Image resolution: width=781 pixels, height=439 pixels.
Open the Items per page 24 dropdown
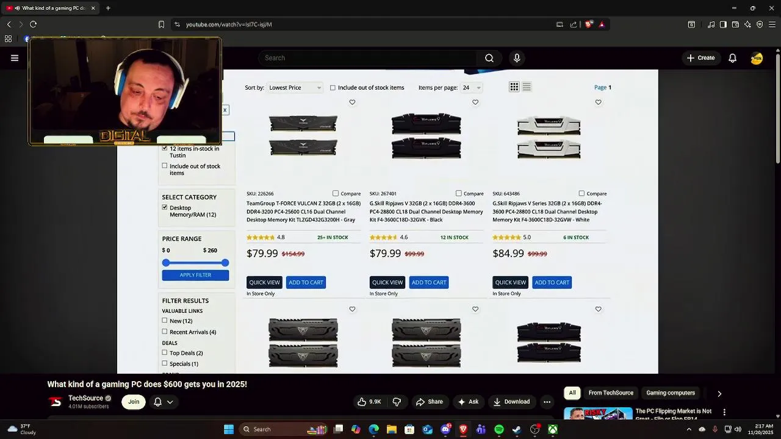coord(472,88)
